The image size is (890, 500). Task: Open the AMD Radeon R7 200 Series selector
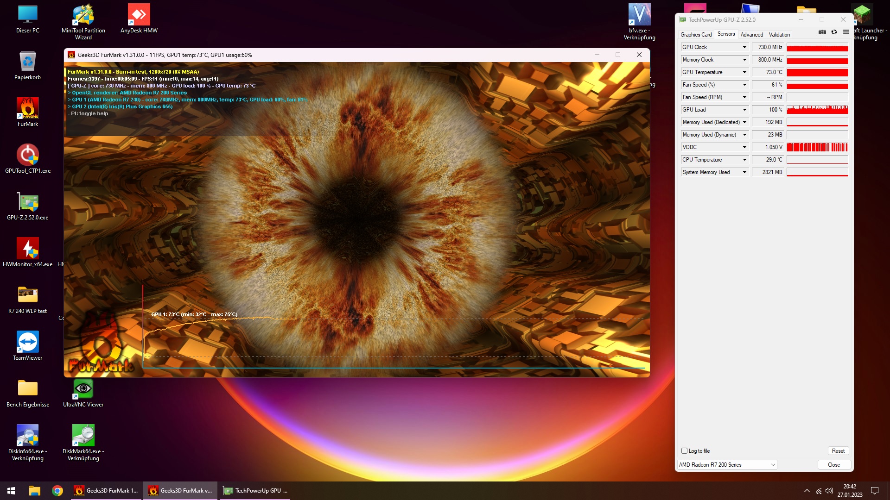tap(727, 465)
